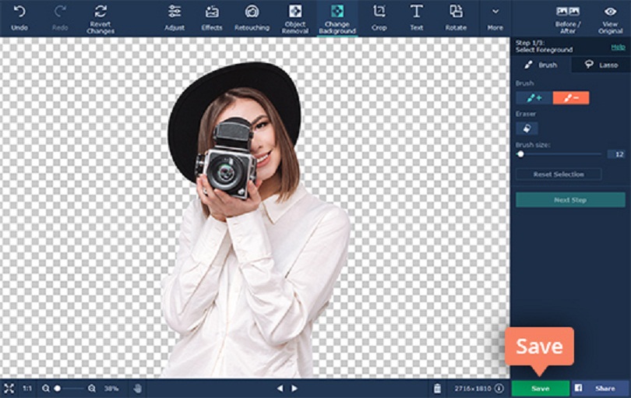The image size is (631, 398).
Task: Select the Retouching tool
Action: point(252,12)
